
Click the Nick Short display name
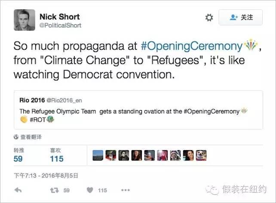click(x=60, y=17)
